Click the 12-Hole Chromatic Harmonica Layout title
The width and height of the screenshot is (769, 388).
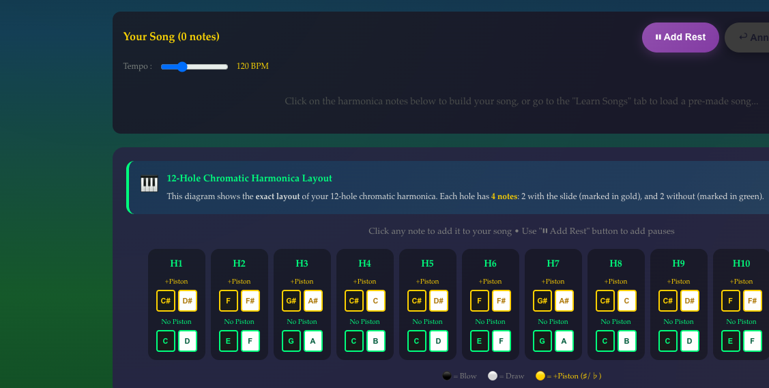pos(249,179)
